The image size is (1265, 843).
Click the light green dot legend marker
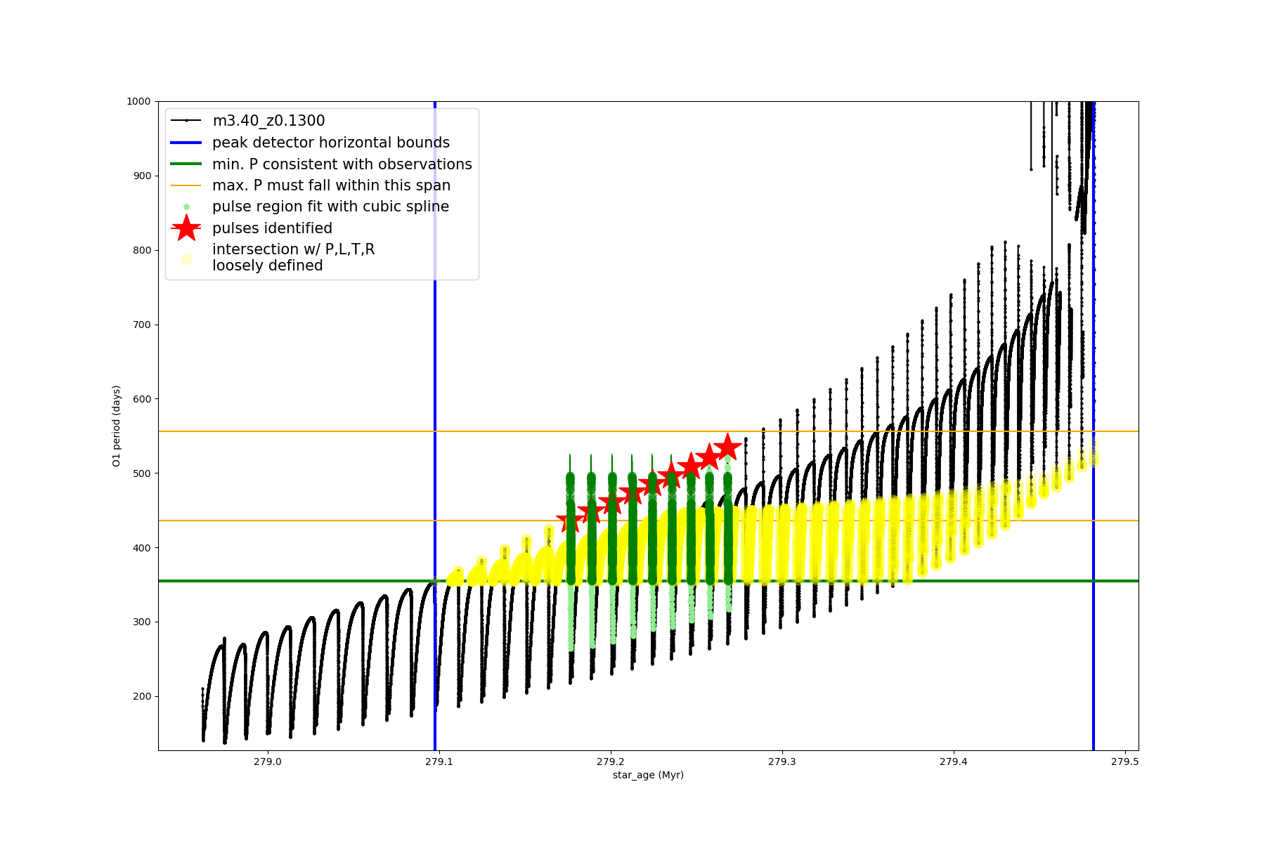[186, 207]
